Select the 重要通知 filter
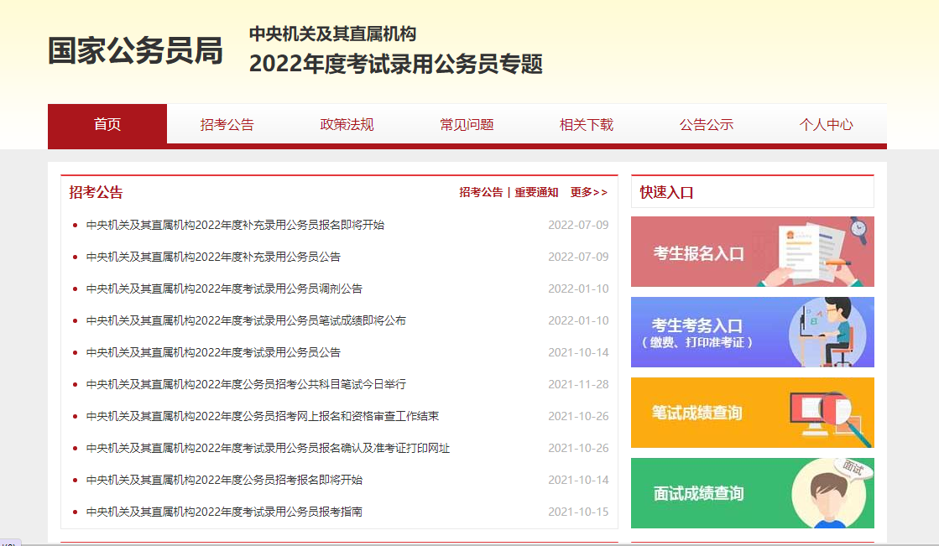 (536, 191)
